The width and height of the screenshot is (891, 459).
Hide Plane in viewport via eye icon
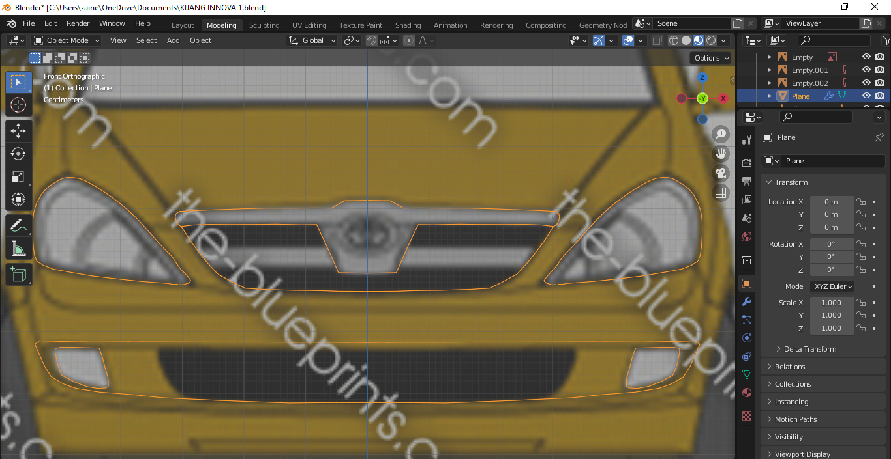point(866,96)
